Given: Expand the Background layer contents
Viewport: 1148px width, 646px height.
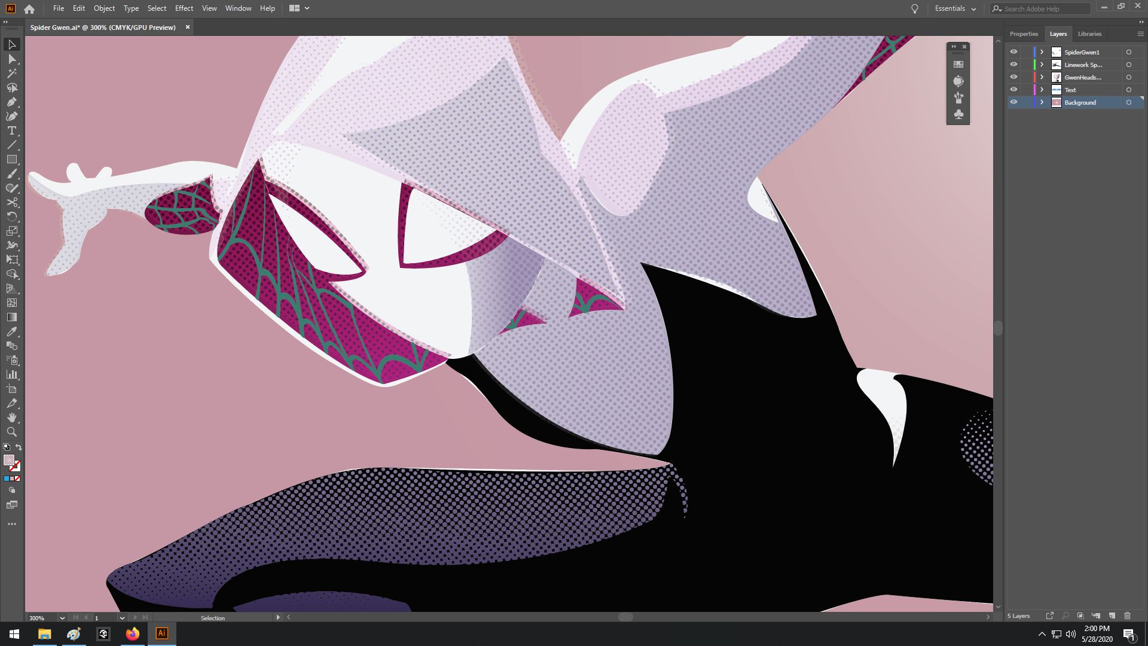Looking at the screenshot, I should (1042, 102).
